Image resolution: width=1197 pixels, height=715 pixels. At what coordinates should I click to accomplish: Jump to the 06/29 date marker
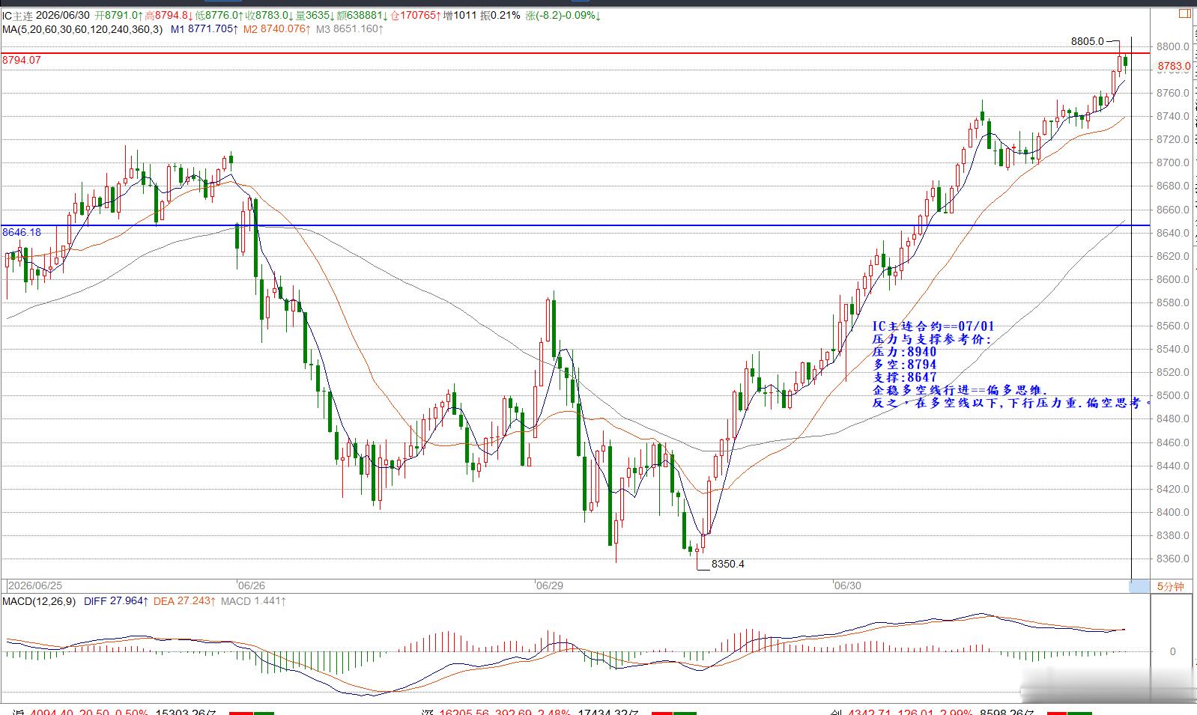pos(549,585)
